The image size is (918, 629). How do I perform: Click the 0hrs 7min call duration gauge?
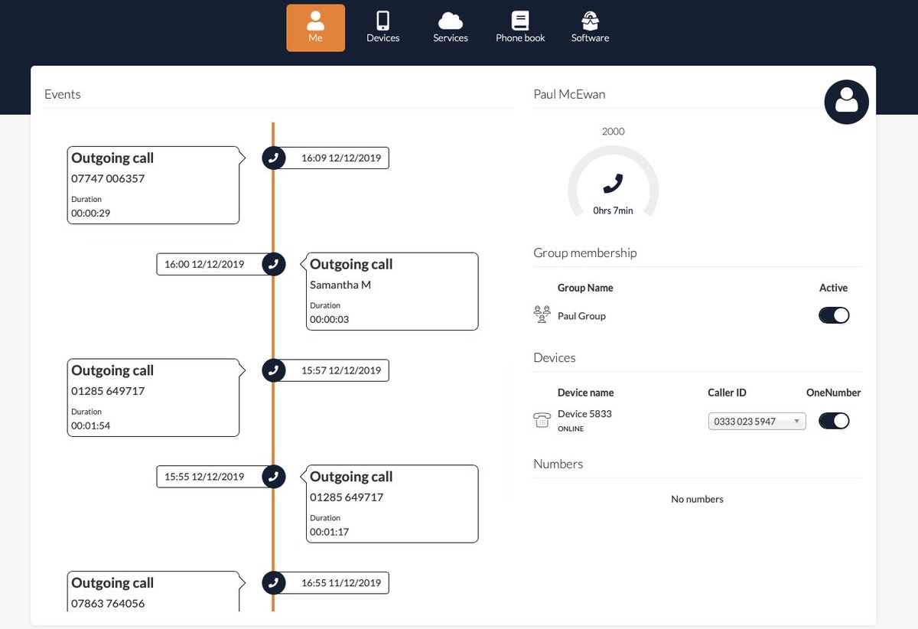(612, 184)
